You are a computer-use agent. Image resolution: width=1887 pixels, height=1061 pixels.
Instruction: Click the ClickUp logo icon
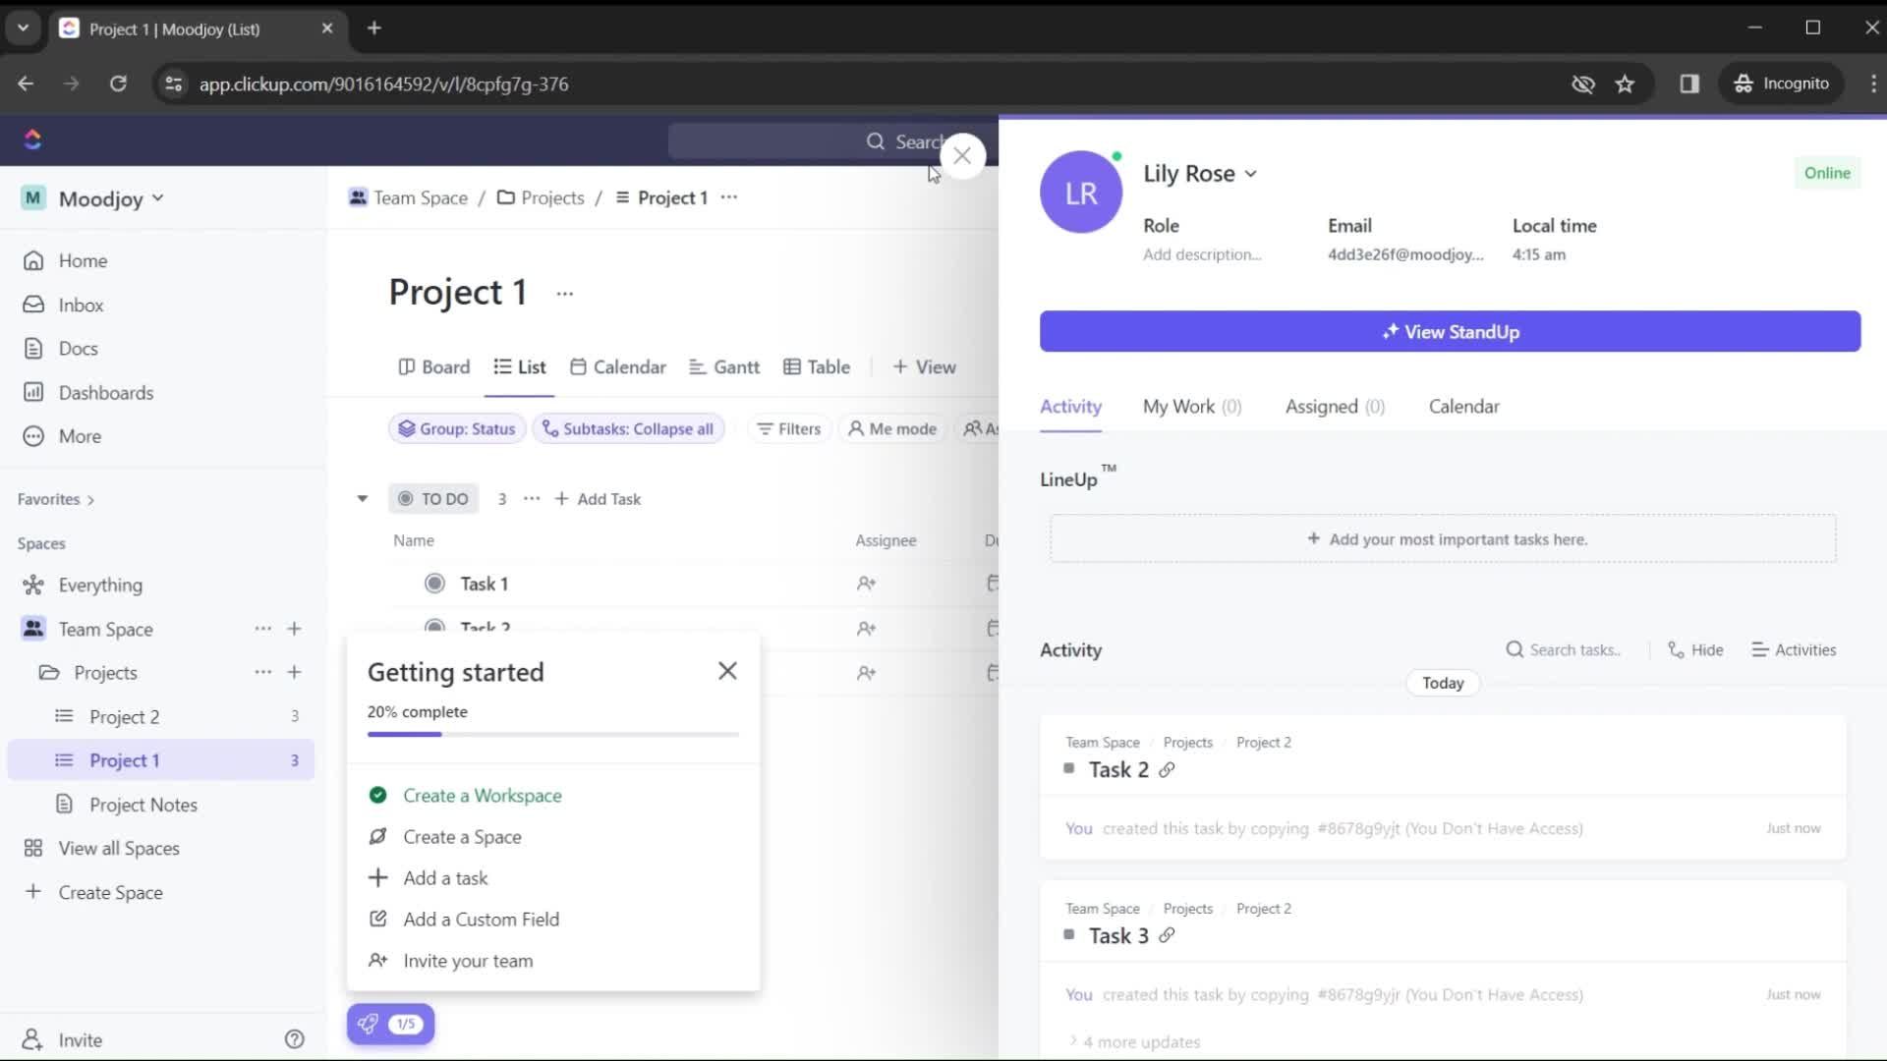click(x=32, y=140)
